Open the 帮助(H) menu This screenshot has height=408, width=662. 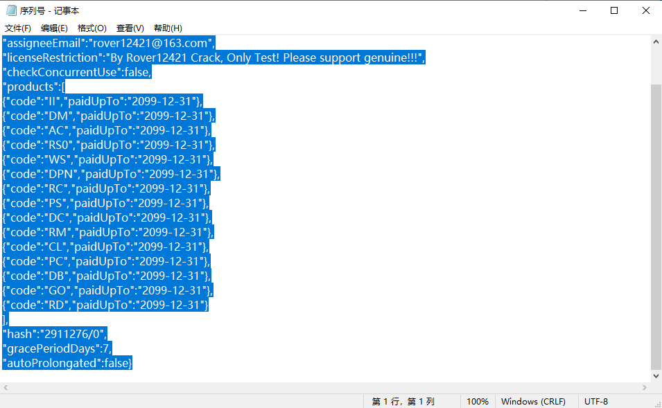click(168, 28)
